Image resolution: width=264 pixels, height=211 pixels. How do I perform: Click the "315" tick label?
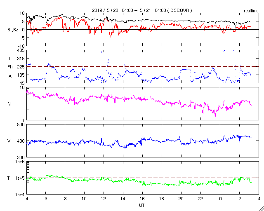tap(21, 59)
